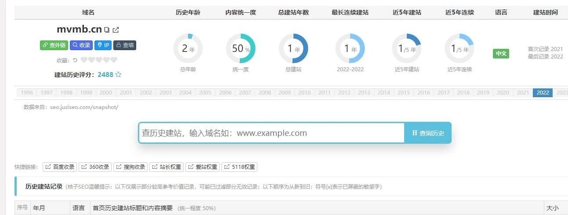Select year 2010 on the timeline
This screenshot has height=215, width=568.
304,93
